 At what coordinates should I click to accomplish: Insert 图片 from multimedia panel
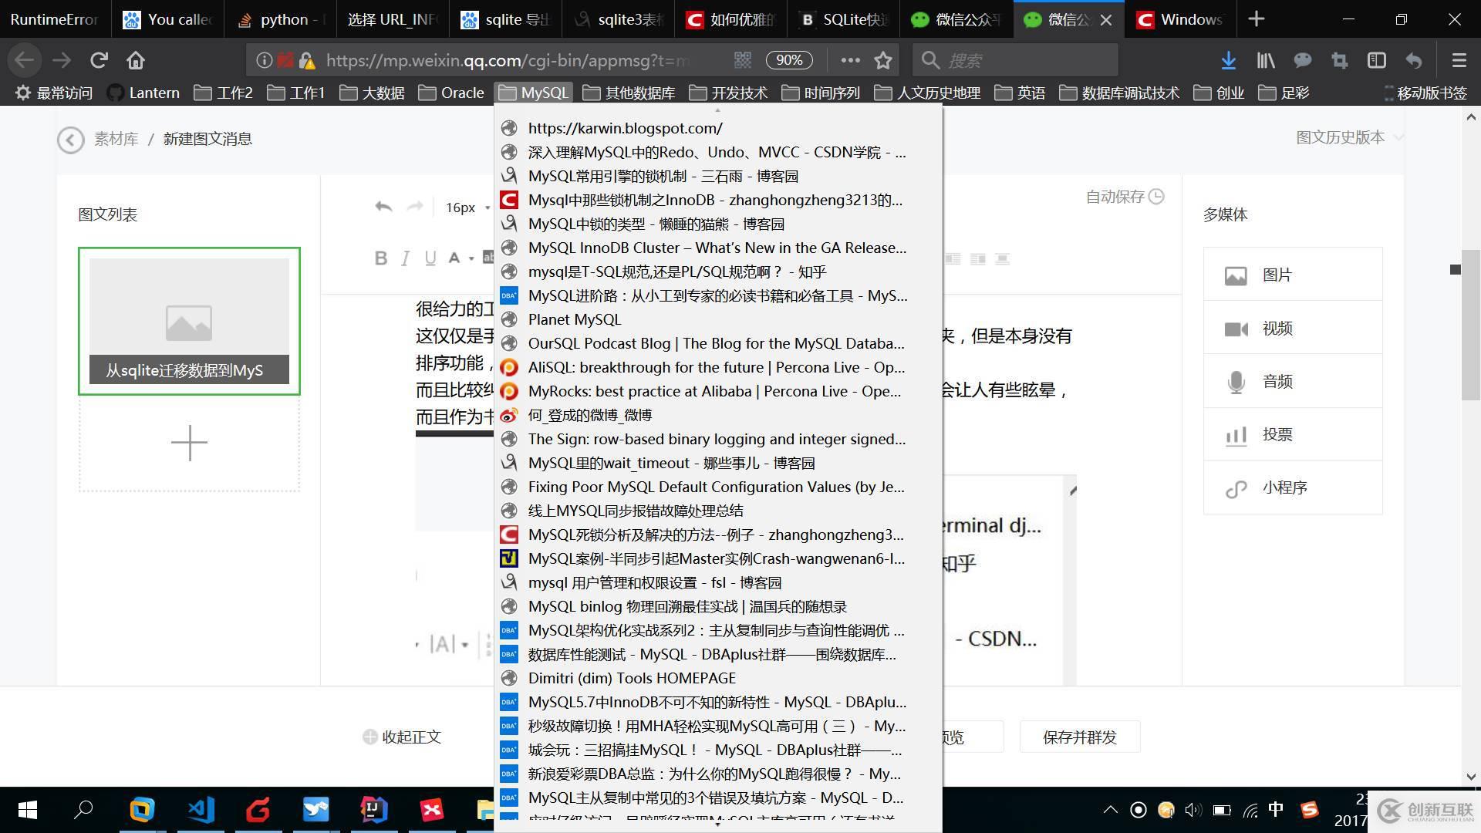tap(1293, 275)
